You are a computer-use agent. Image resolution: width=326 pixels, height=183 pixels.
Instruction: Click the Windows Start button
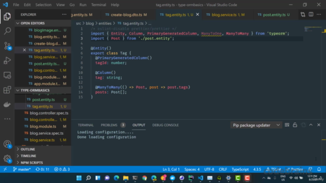coord(79,178)
